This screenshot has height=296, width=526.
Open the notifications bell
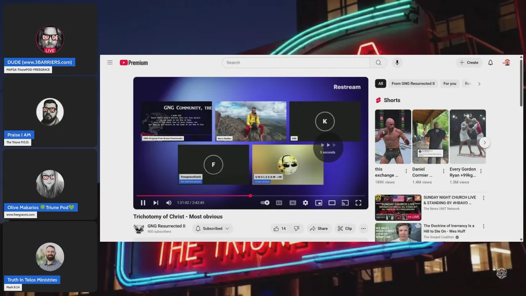point(490,62)
